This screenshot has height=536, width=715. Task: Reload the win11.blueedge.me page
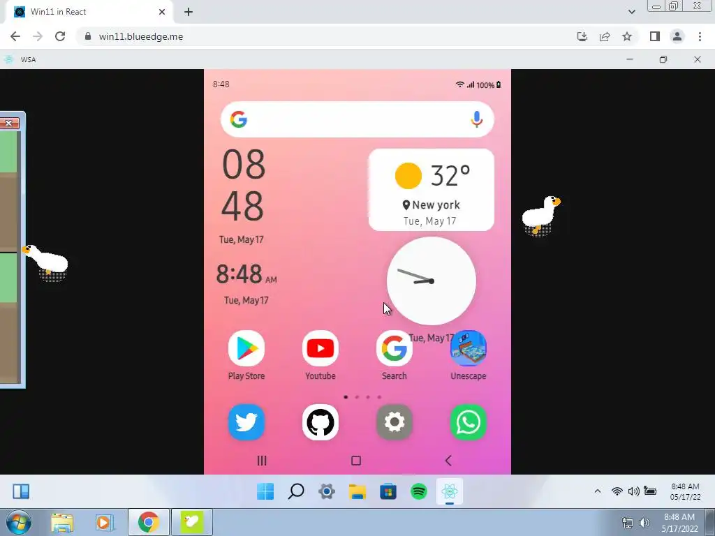click(60, 36)
